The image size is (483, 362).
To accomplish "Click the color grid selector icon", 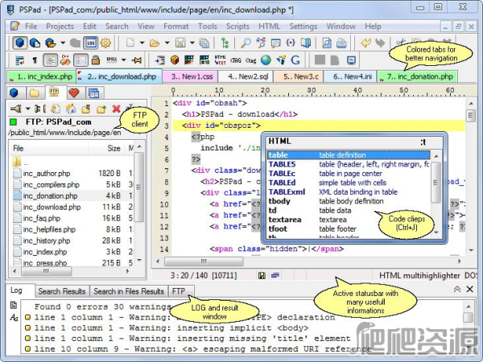I will pos(189,60).
